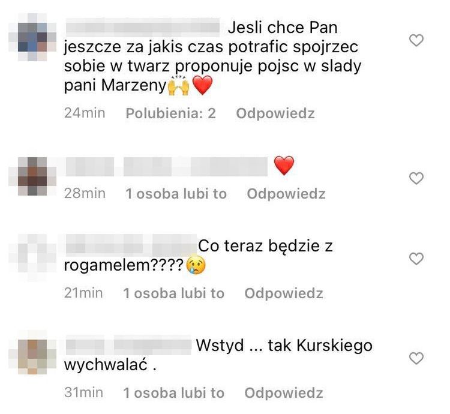View 'Polubienia: 2' likes list
The height and width of the screenshot is (414, 450).
(170, 113)
